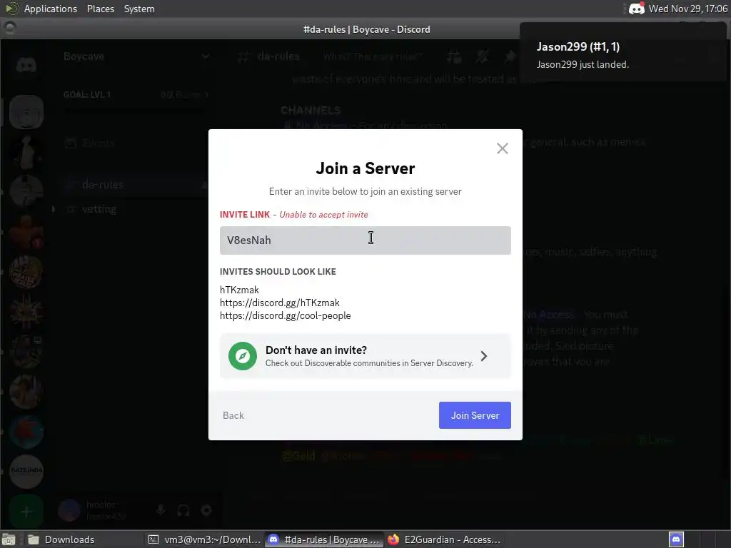Click the first server avatar below the Discord home icon
This screenshot has width=731, height=548.
26,112
